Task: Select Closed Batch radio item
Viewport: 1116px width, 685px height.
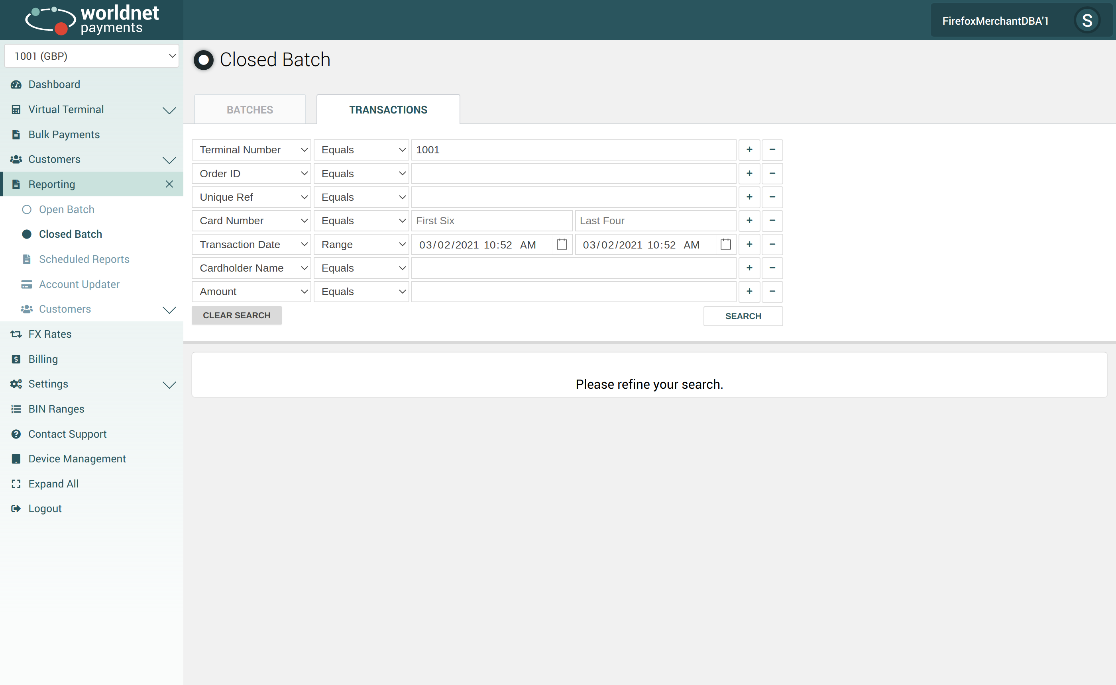Action: click(x=27, y=234)
